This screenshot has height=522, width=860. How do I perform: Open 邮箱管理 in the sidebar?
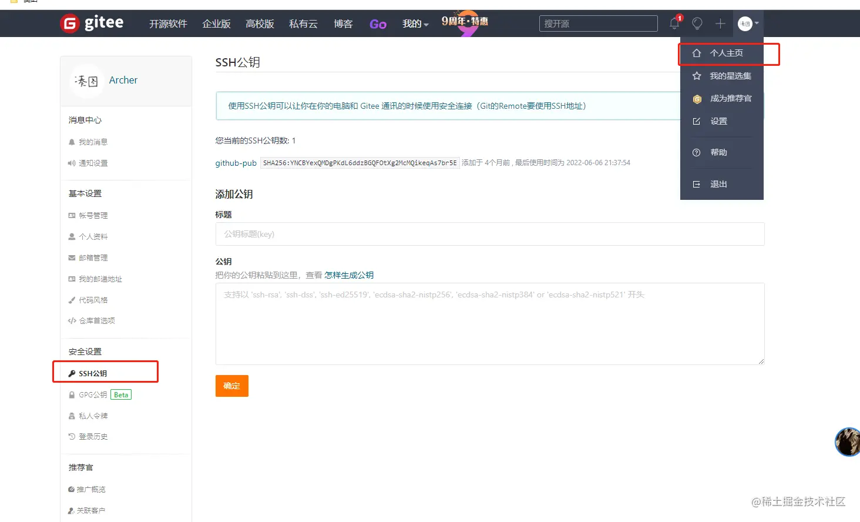point(93,257)
